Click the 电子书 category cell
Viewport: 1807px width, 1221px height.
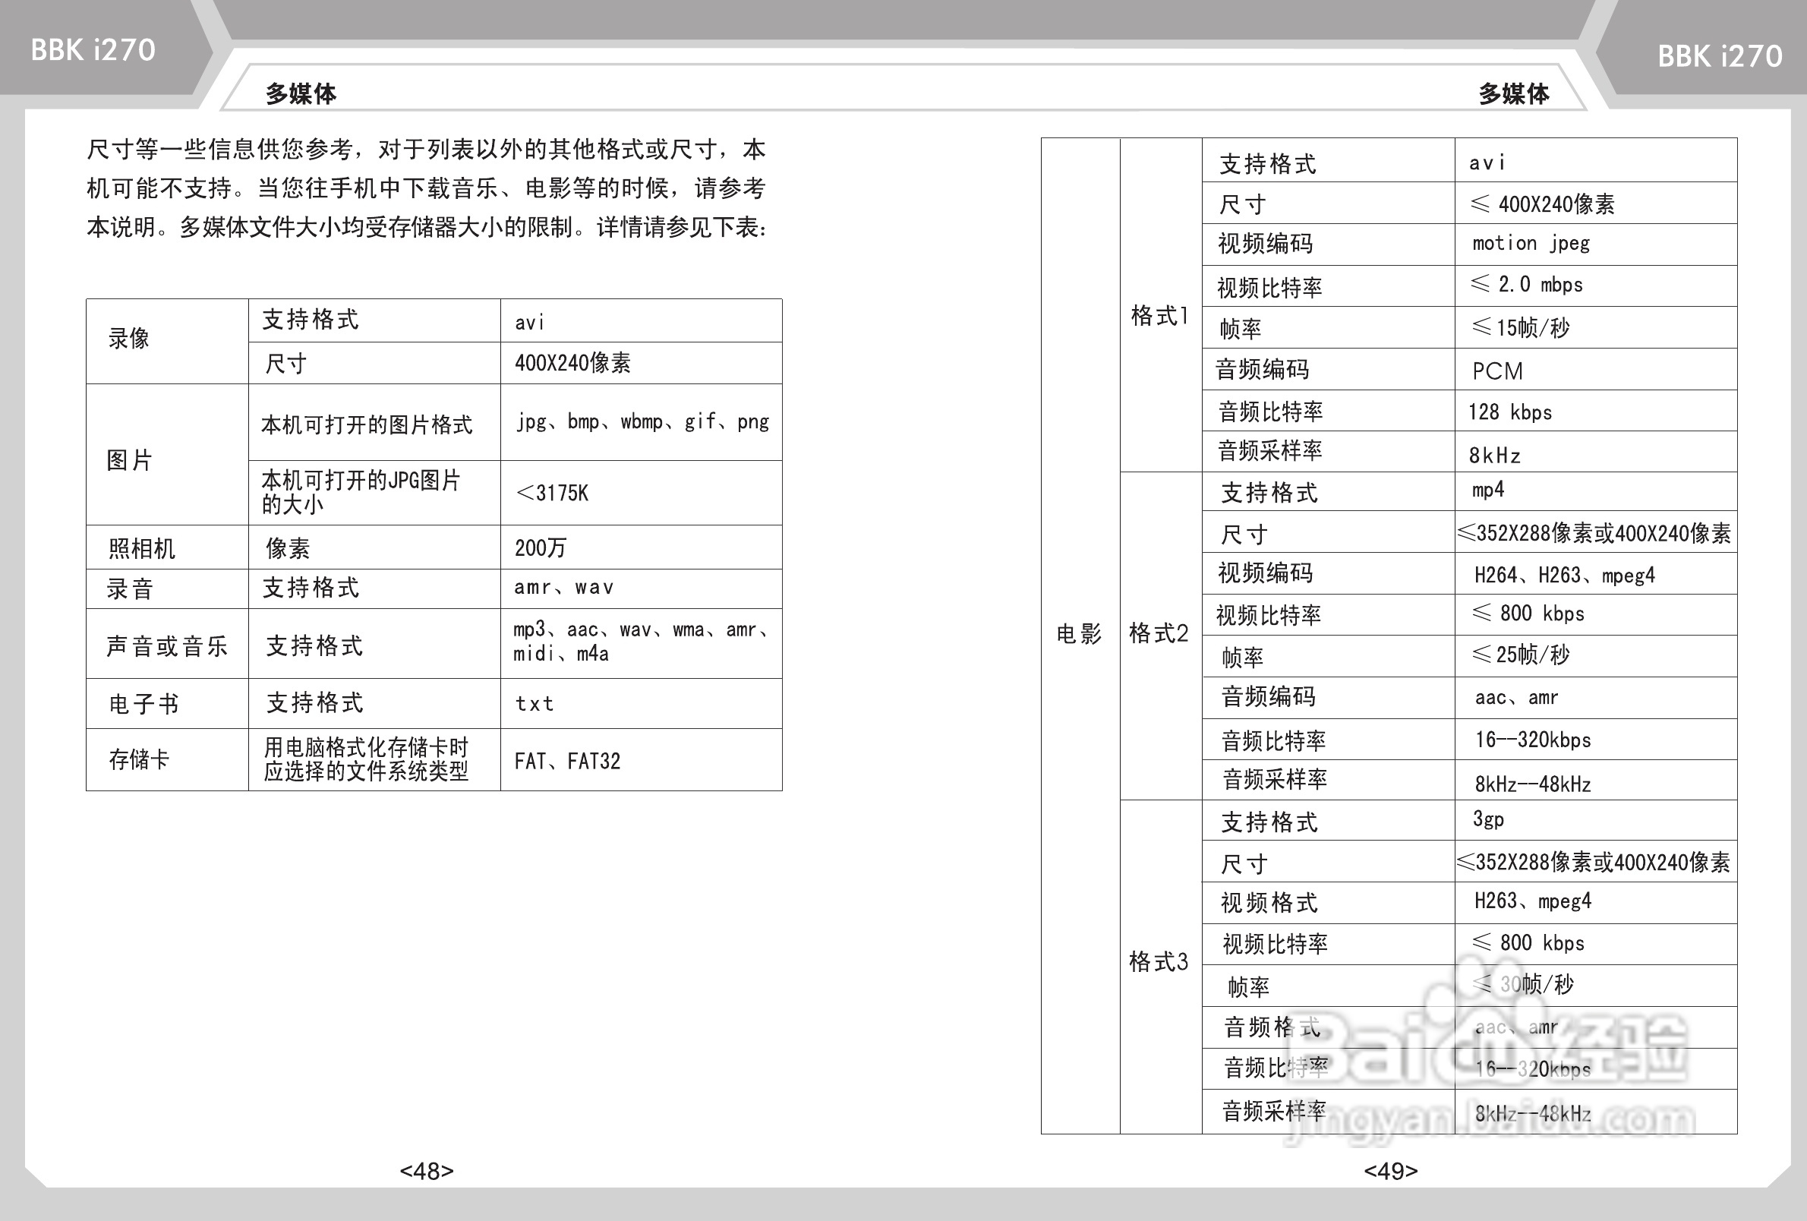point(143,704)
